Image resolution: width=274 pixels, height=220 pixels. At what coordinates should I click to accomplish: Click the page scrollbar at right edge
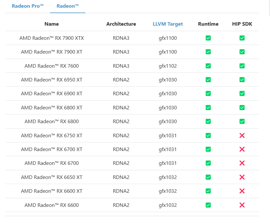[269, 8]
